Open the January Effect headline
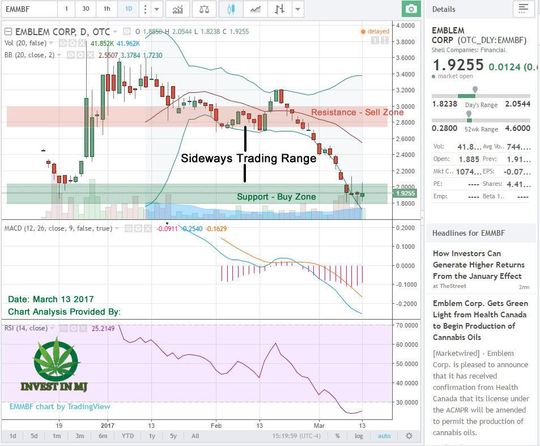The height and width of the screenshot is (446, 540). (x=479, y=265)
